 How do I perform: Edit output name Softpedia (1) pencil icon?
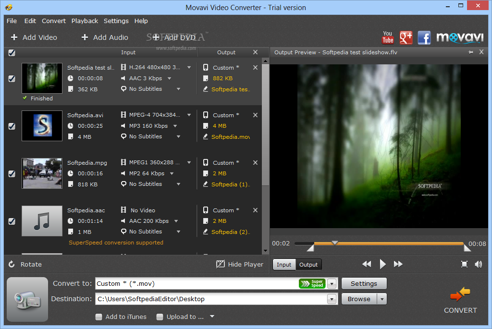tap(206, 184)
